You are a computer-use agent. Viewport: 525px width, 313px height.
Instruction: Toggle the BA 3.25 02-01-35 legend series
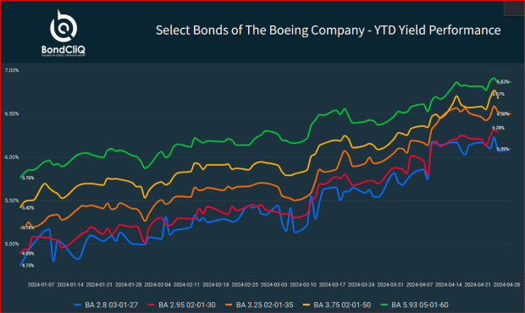pos(259,305)
